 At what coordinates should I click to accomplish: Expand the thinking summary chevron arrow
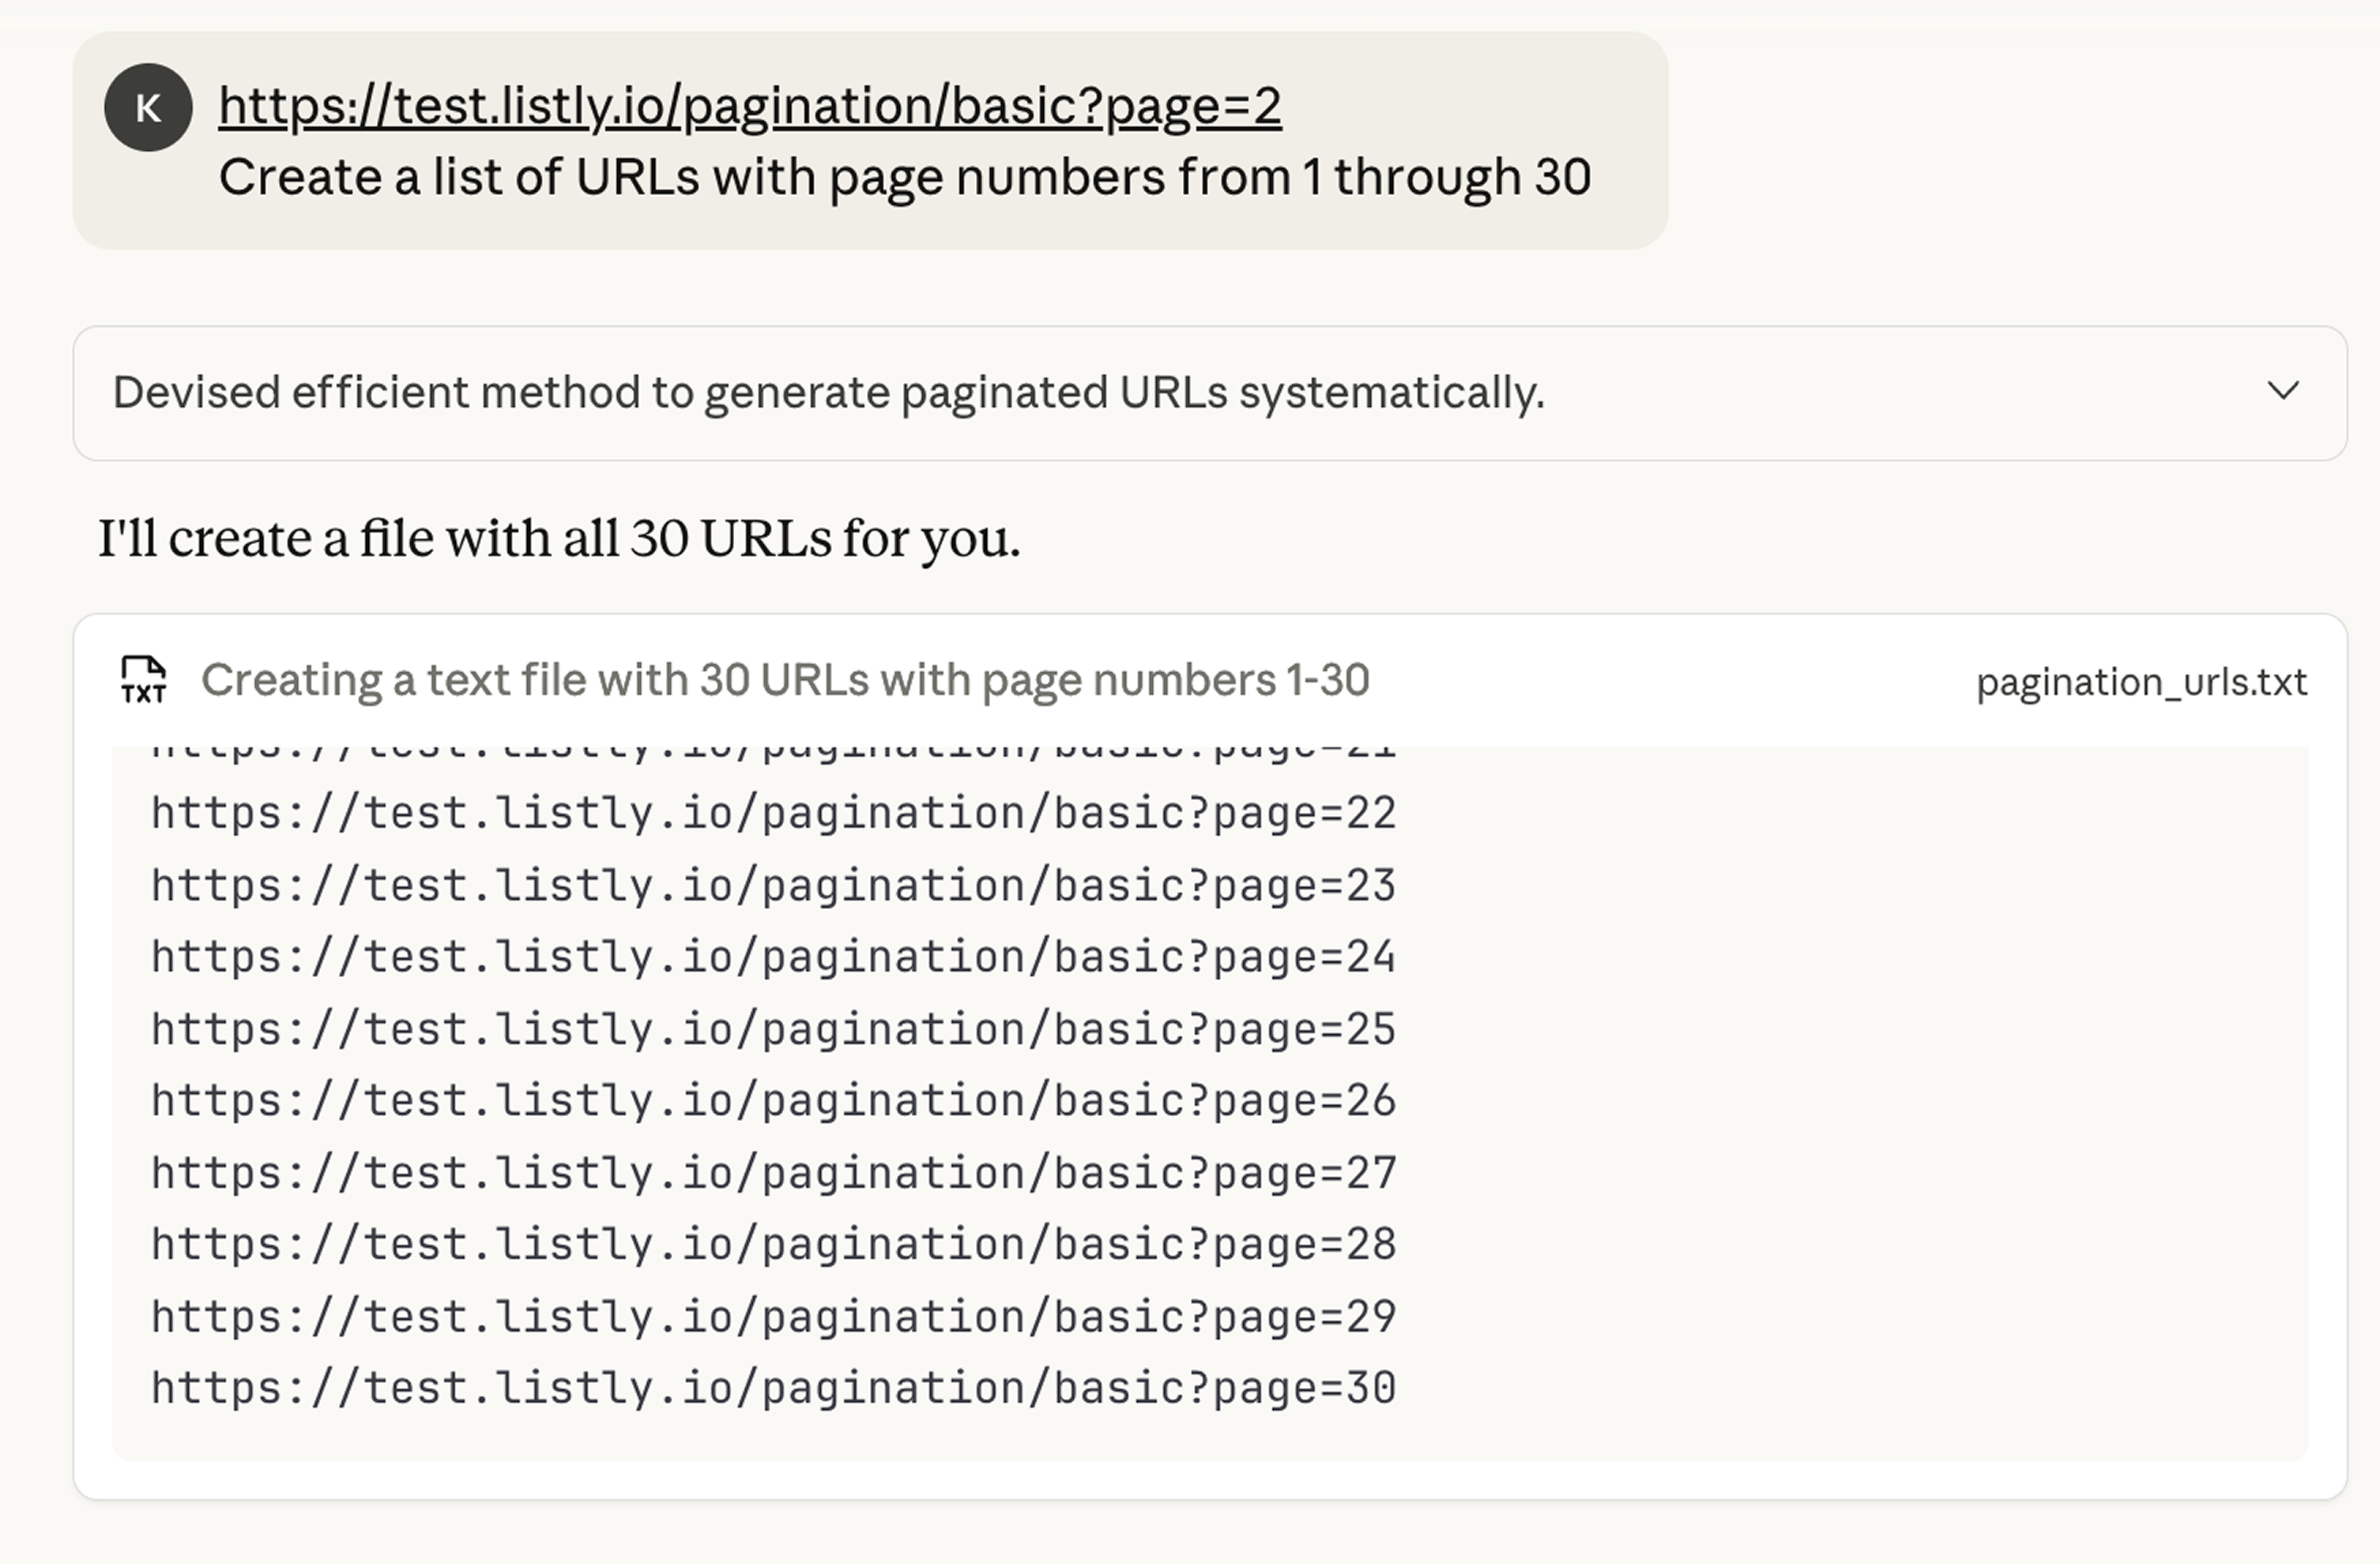point(2283,391)
